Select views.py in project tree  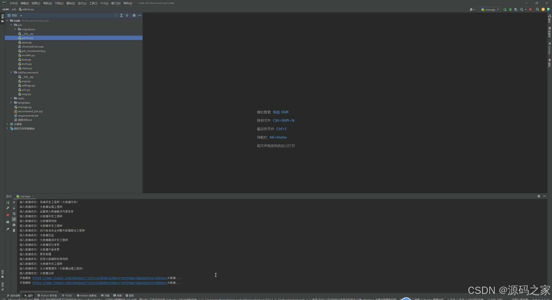[x=27, y=68]
